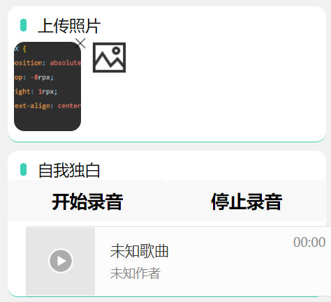Open the uploaded code screenshot thumbnail
Viewport: 331px width, 302px height.
47,86
